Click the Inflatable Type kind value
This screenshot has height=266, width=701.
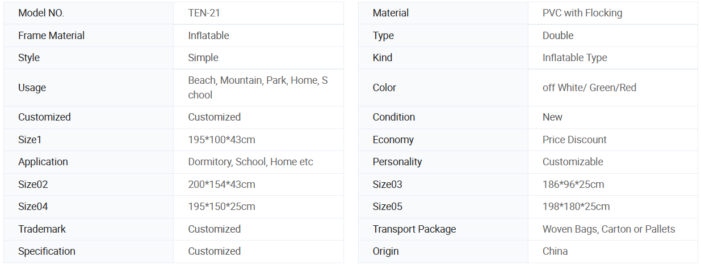(574, 58)
